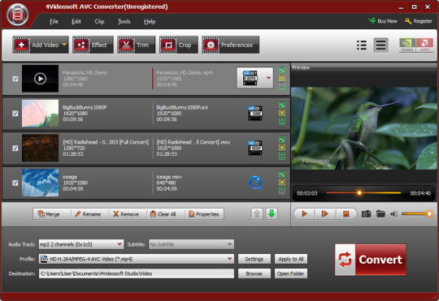Play the preview video
This screenshot has height=301, width=439.
pos(304,214)
